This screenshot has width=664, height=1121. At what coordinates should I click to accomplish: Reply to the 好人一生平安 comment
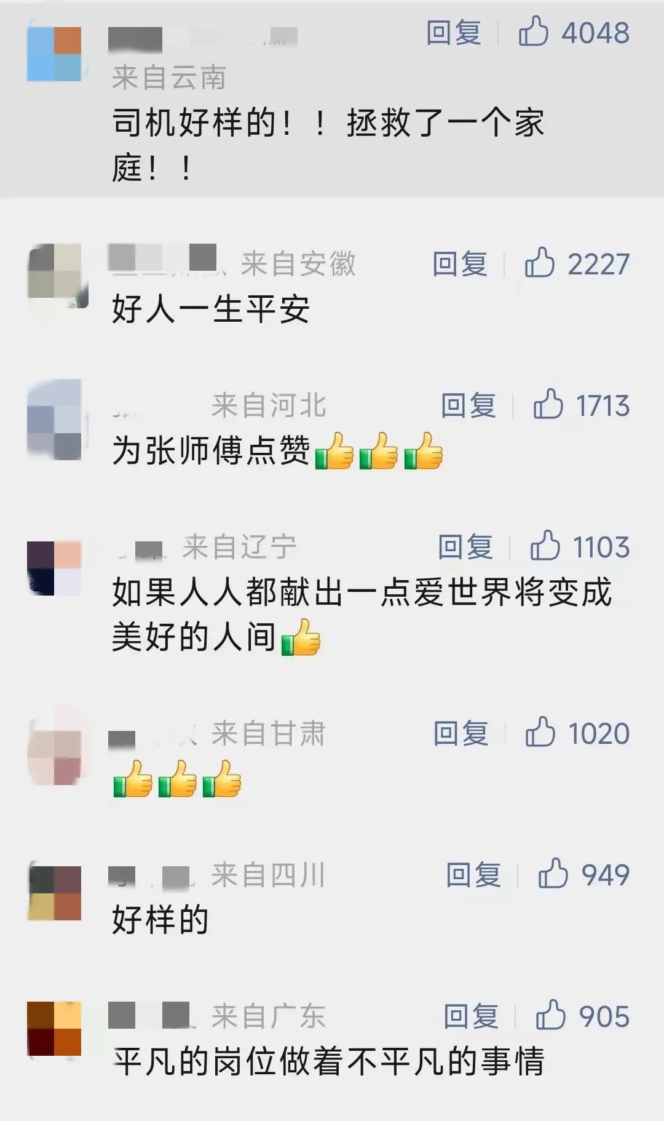pyautogui.click(x=460, y=264)
